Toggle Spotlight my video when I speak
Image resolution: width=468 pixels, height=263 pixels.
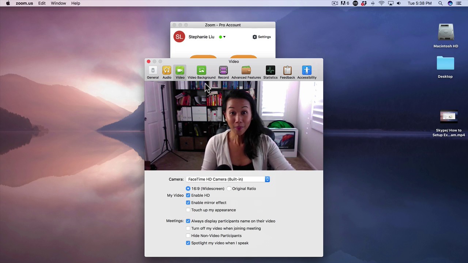(x=188, y=243)
